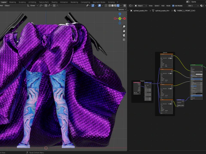This screenshot has height=154, width=206.
Task: Open the transform pivot point dropdown
Action: coord(41,6)
